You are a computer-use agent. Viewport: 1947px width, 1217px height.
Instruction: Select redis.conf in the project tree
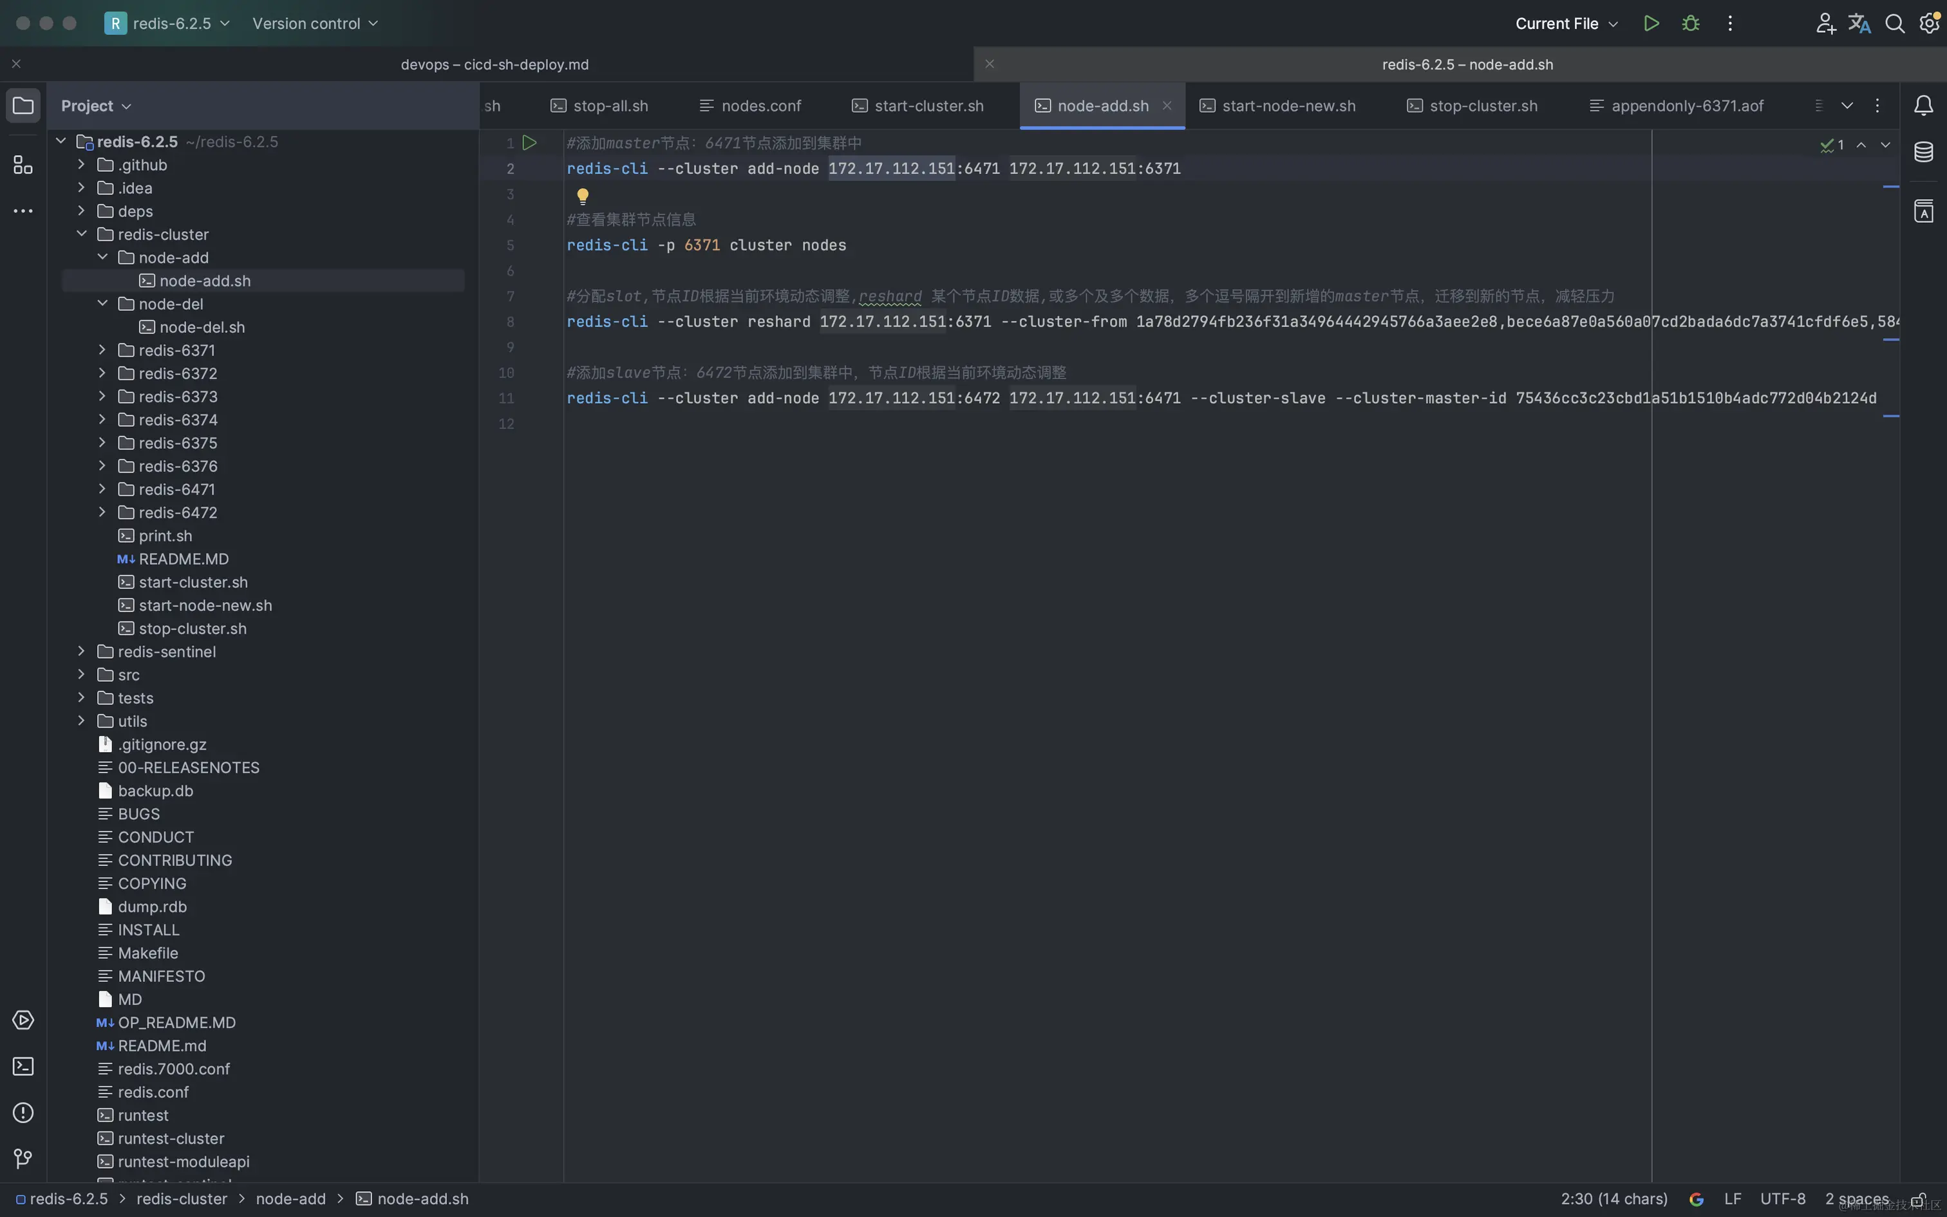153,1092
